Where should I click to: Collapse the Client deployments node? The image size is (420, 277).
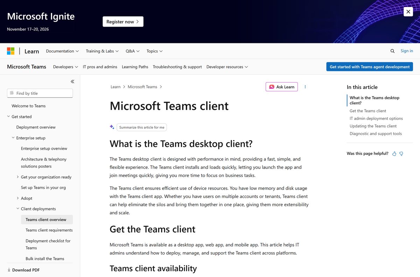coord(18,209)
